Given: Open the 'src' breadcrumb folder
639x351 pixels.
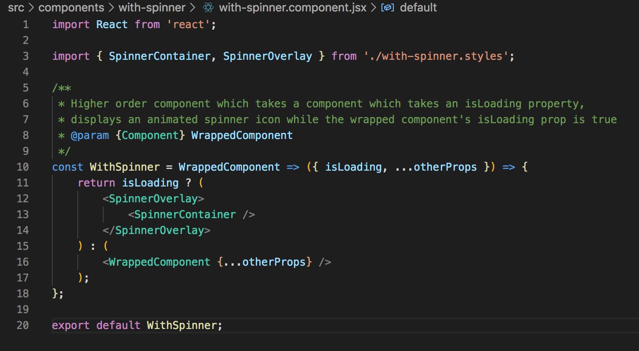Looking at the screenshot, I should pyautogui.click(x=16, y=8).
